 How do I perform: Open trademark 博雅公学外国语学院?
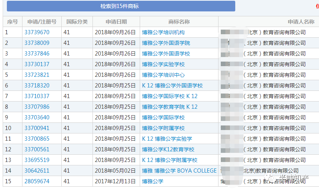166,43
